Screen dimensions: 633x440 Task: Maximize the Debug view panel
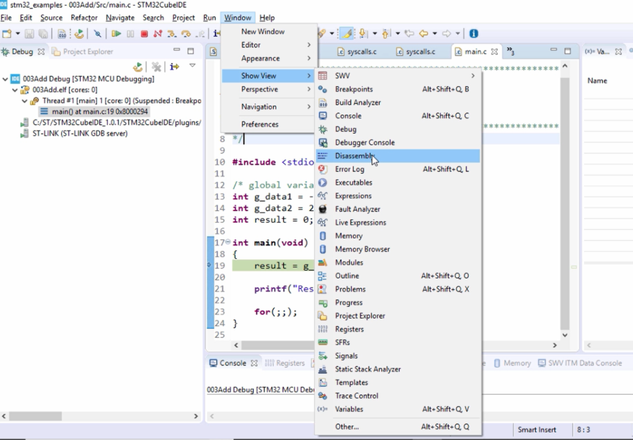click(190, 51)
